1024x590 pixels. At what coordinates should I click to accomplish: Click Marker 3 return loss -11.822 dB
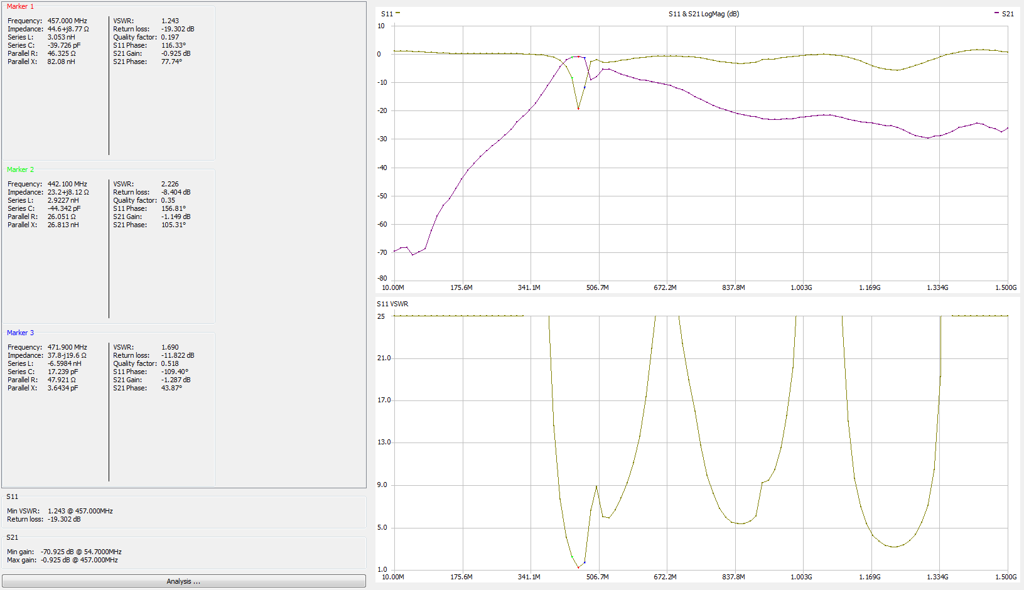coord(178,355)
